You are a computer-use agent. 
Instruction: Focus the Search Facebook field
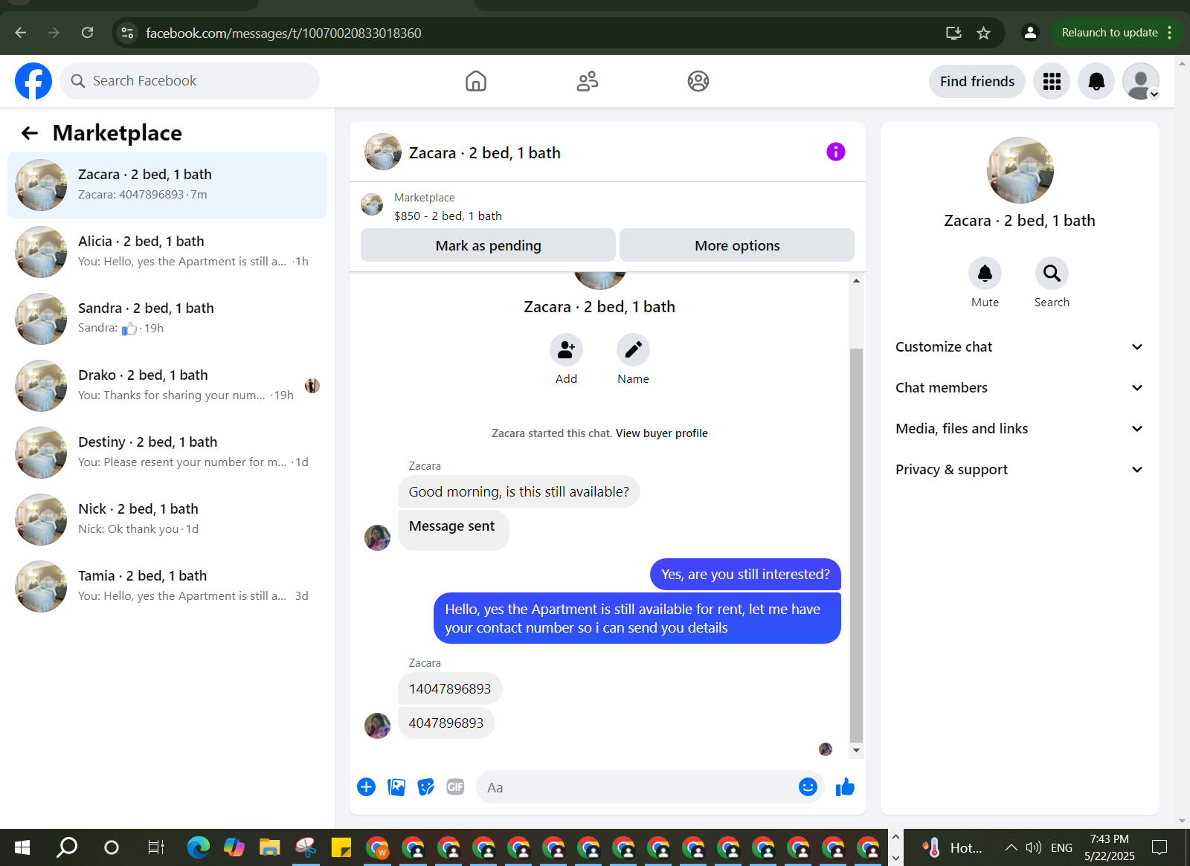190,81
